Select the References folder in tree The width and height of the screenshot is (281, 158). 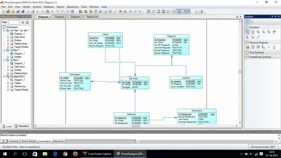(x=20, y=86)
